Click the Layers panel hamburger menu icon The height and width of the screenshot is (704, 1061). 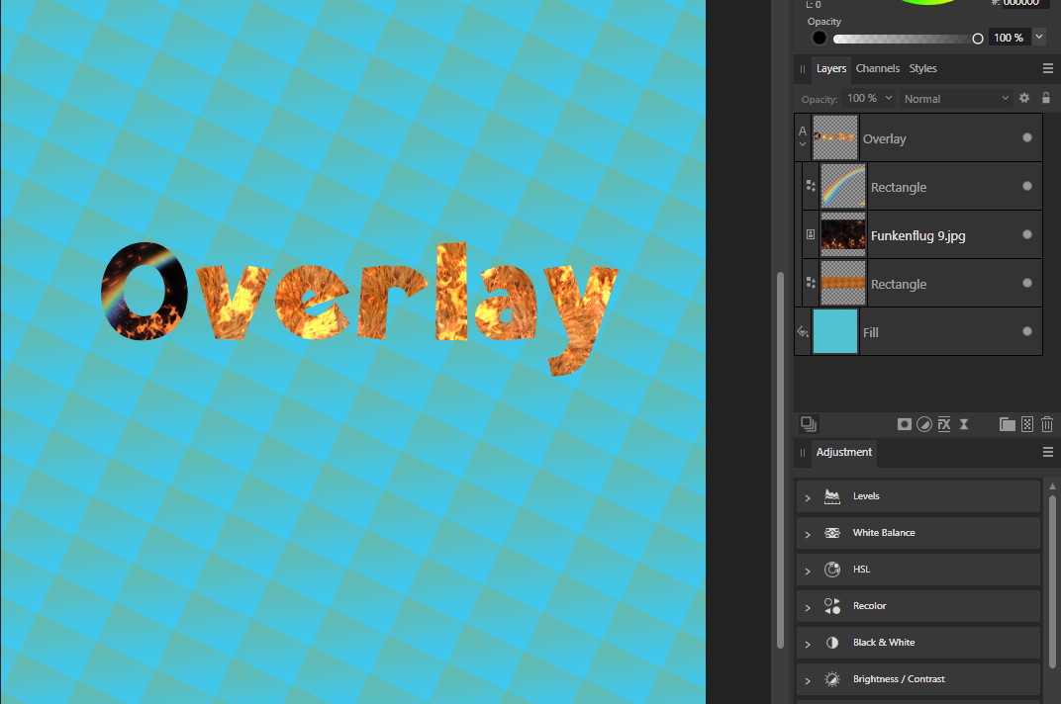point(1047,68)
